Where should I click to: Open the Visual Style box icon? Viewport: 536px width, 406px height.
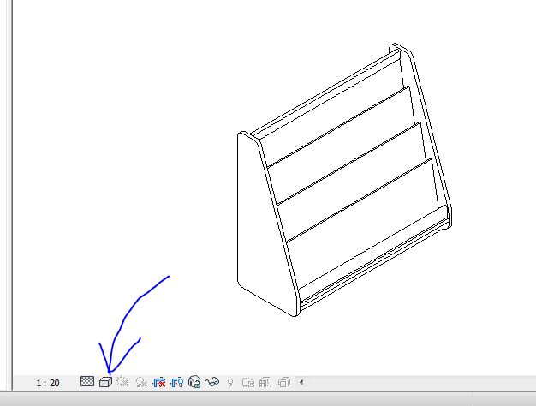[105, 382]
